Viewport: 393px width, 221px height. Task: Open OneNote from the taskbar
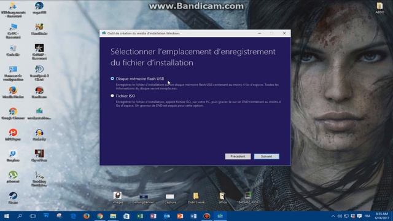153,216
